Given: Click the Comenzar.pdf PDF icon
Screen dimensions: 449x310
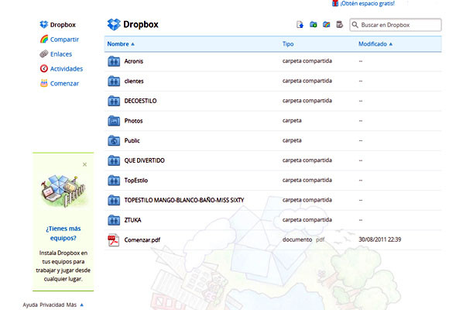Looking at the screenshot, I should coord(113,240).
